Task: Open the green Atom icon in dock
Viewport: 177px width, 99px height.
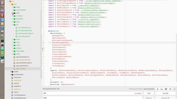Action: pos(2,49)
